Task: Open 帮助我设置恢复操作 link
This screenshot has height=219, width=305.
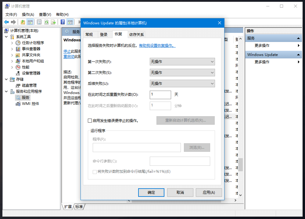Action: (157, 46)
